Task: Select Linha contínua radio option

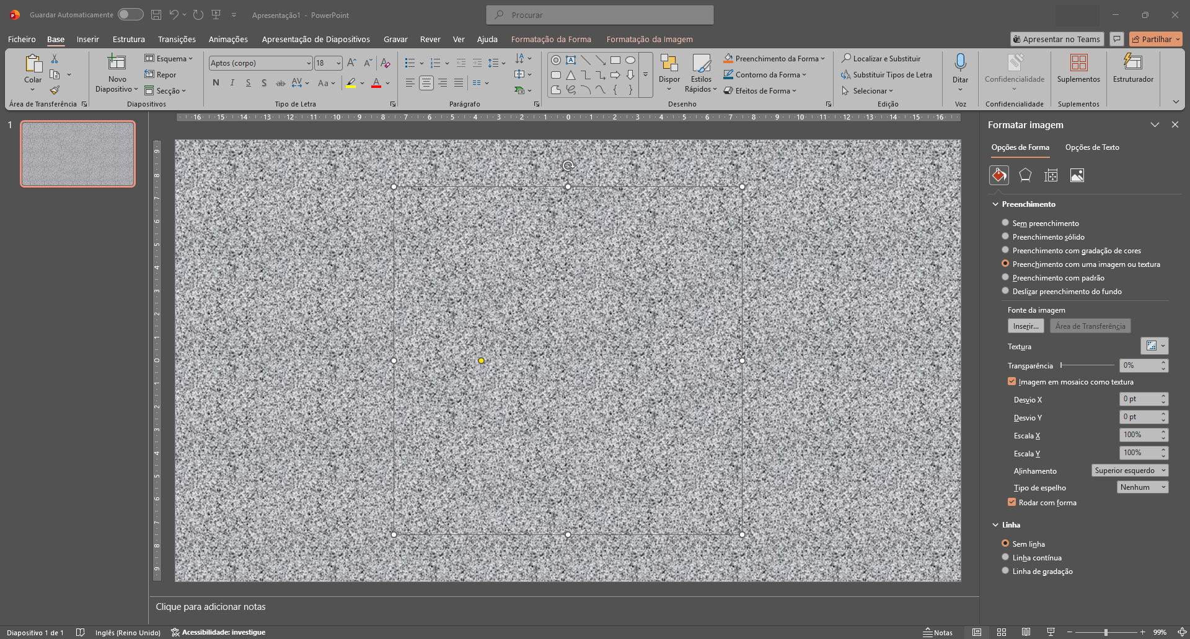Action: (x=1005, y=557)
